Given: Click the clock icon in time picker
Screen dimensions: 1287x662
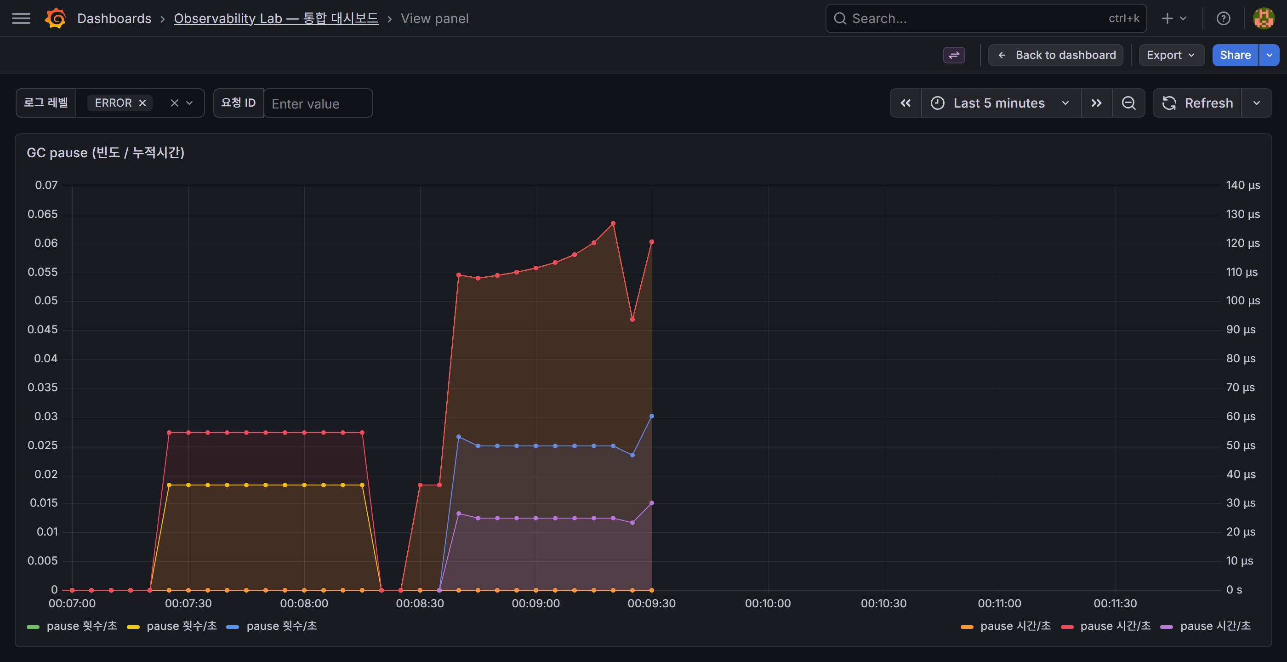Looking at the screenshot, I should pos(937,103).
